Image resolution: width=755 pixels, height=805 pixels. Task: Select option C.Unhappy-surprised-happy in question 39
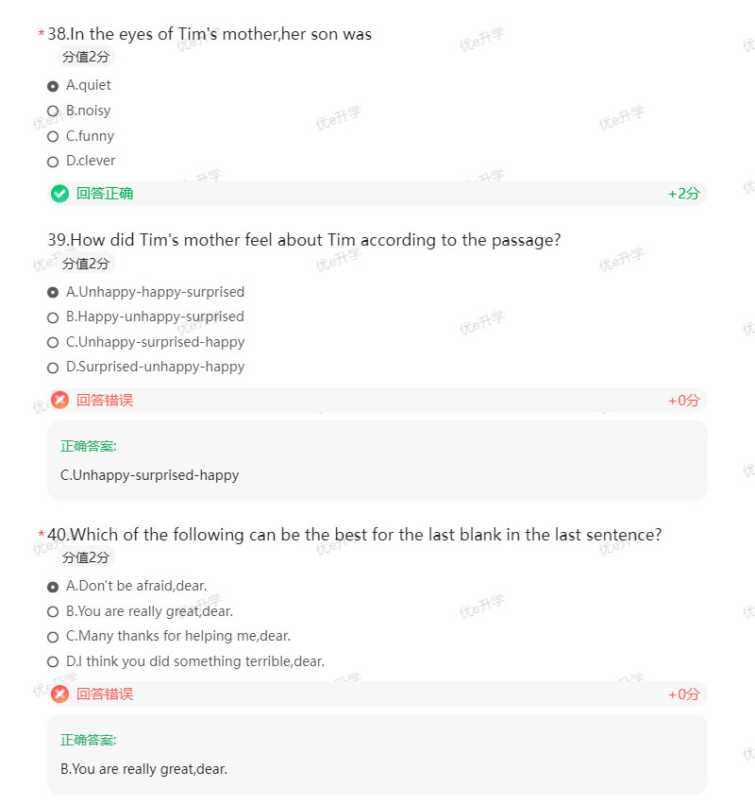pos(53,342)
